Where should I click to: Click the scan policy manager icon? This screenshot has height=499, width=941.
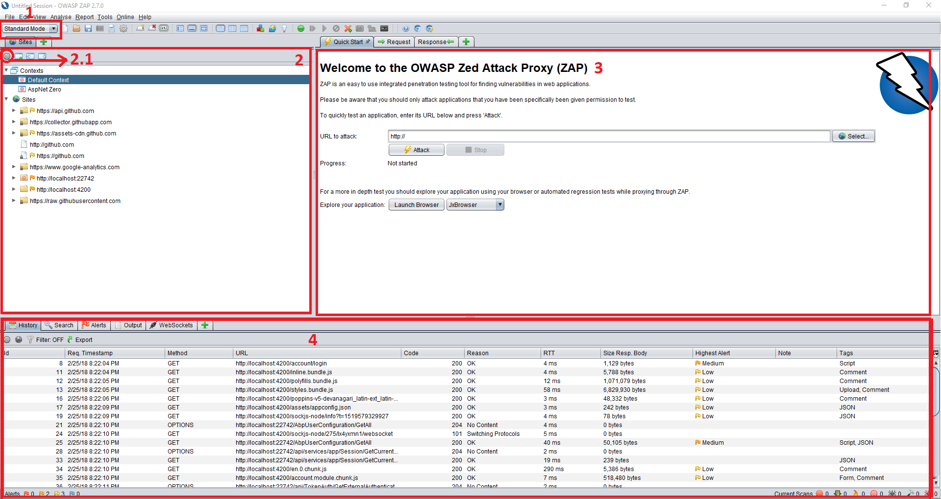360,28
